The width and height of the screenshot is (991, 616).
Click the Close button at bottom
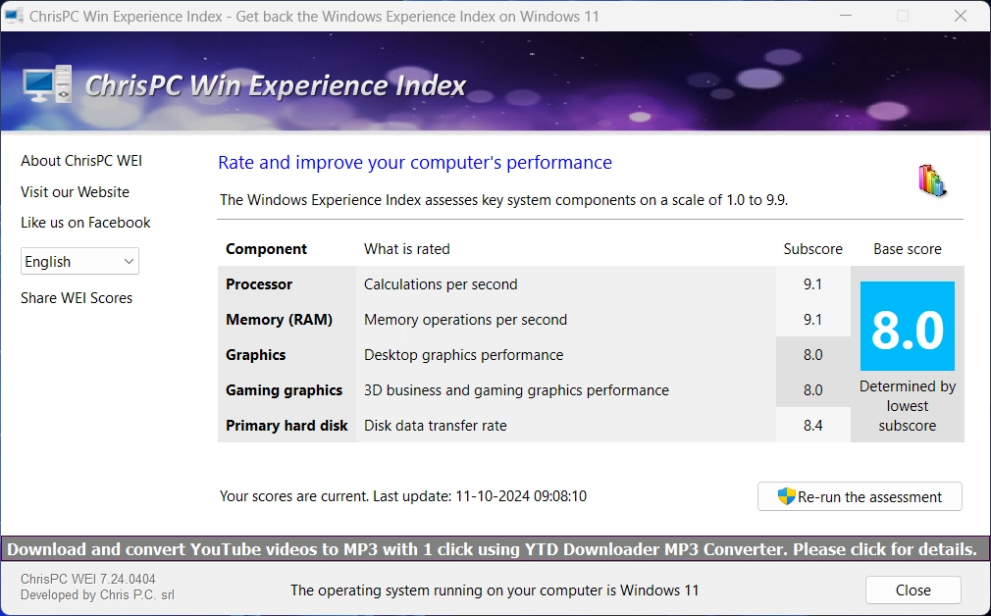913,590
